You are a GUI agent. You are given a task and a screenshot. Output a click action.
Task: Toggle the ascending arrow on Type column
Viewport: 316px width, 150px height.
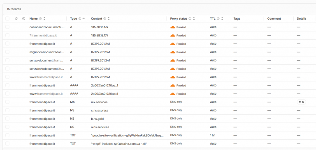tap(84, 18)
